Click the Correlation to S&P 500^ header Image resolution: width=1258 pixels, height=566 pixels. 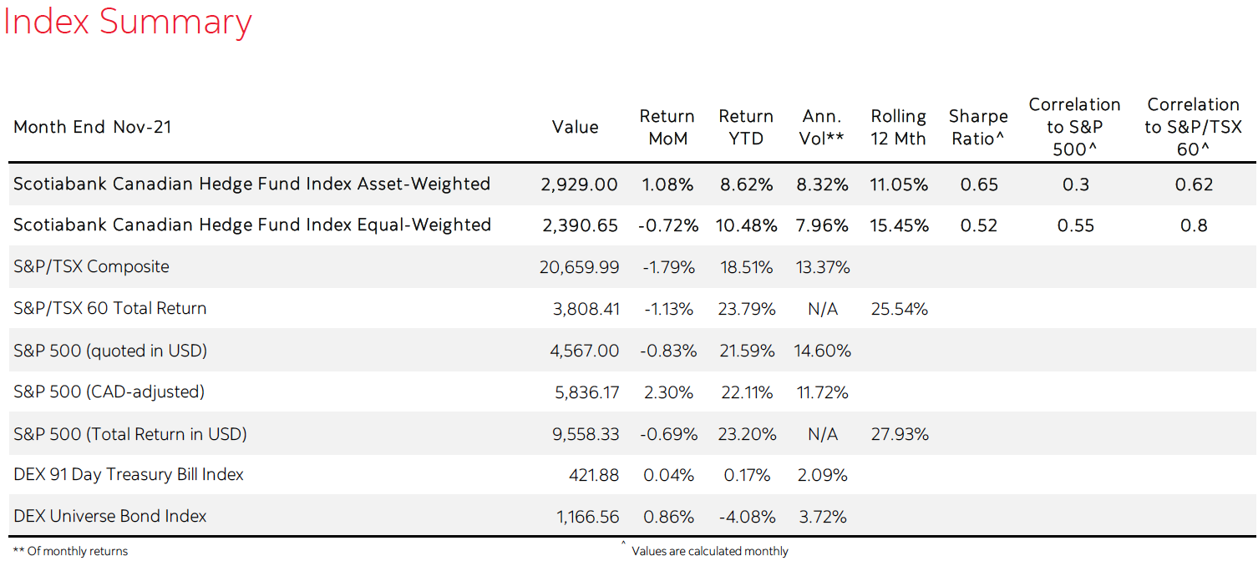pyautogui.click(x=1074, y=127)
